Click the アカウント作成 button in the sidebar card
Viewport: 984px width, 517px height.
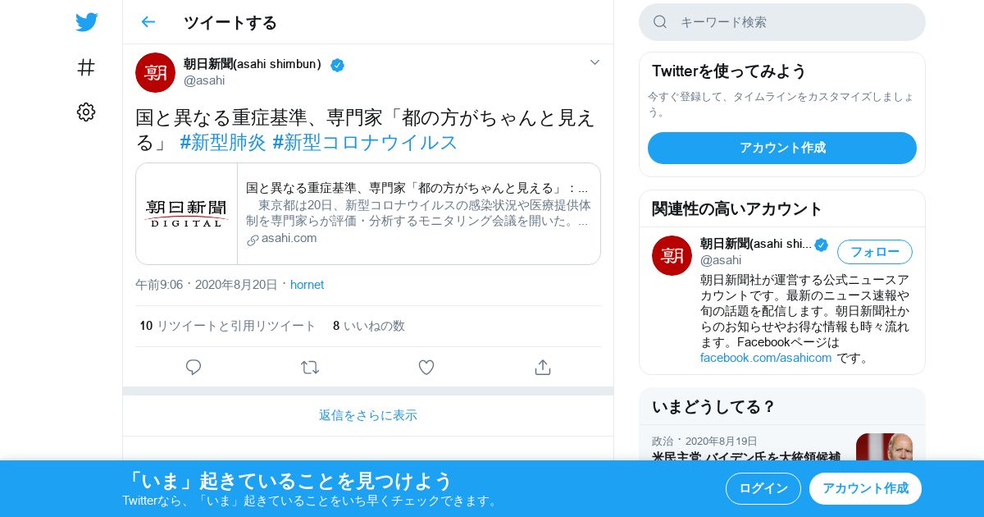[782, 148]
